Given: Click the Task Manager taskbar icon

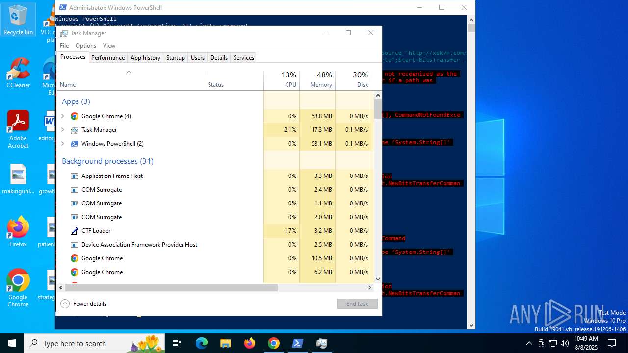Looking at the screenshot, I should point(322,343).
